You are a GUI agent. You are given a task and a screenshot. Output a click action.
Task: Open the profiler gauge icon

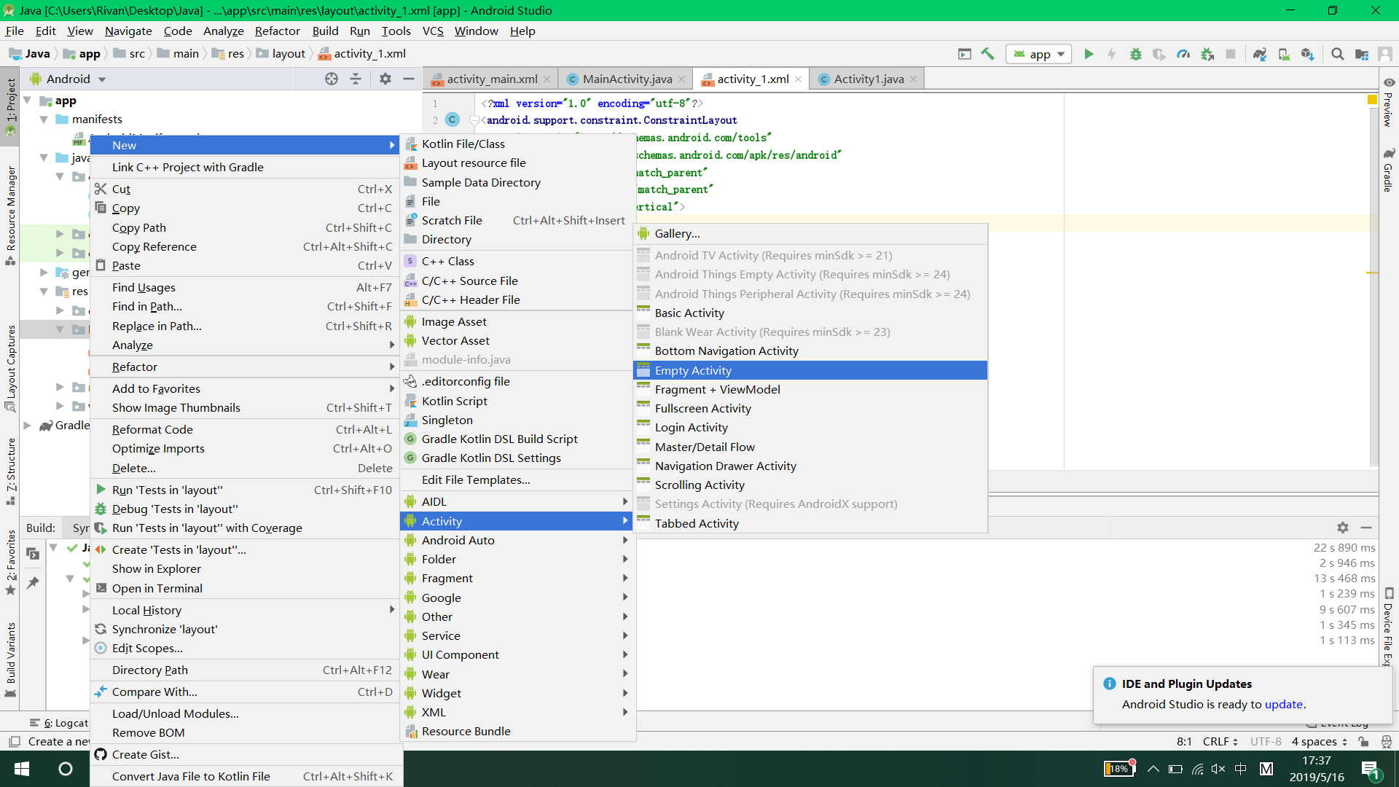1183,54
